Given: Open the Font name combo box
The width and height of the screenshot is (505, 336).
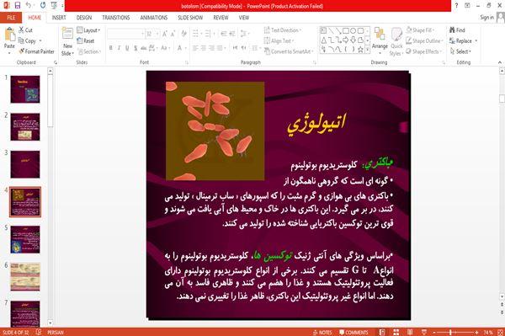Looking at the screenshot, I should (125, 34).
